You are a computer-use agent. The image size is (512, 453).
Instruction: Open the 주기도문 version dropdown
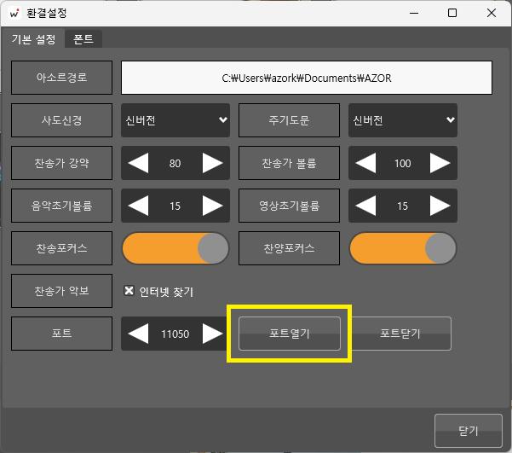[x=403, y=120]
